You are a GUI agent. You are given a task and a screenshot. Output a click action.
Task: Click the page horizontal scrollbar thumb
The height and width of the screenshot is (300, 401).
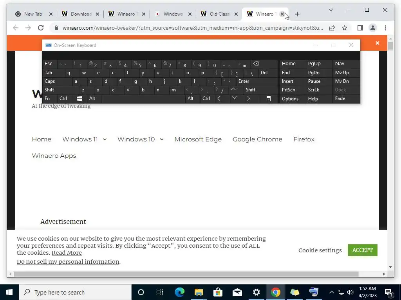pos(186,274)
